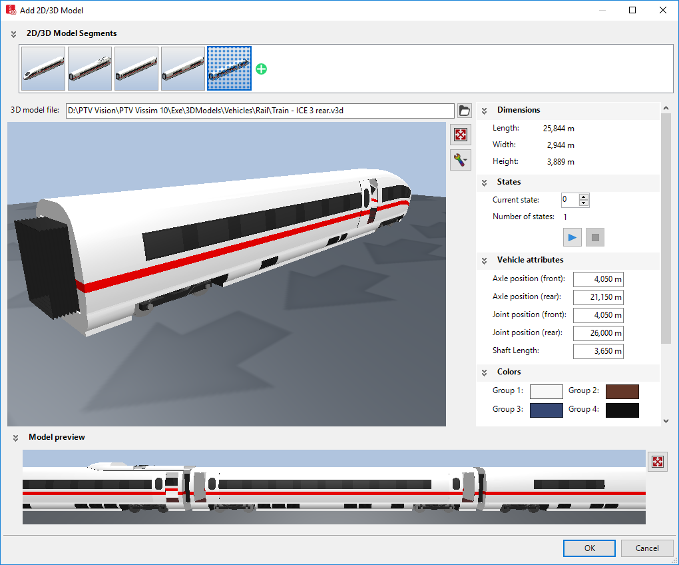
Task: Increase the Current state spinner value
Action: tap(584, 197)
